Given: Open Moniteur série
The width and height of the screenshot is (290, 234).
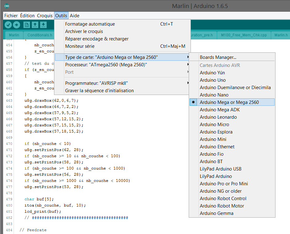Looking at the screenshot, I should coord(80,46).
